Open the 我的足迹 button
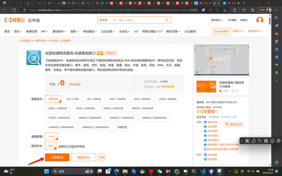282x176 pixels. 234,125
